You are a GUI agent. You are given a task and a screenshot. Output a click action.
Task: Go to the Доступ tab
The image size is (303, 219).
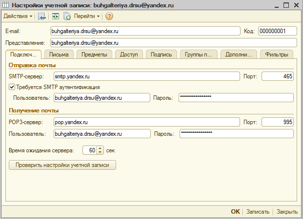click(129, 55)
